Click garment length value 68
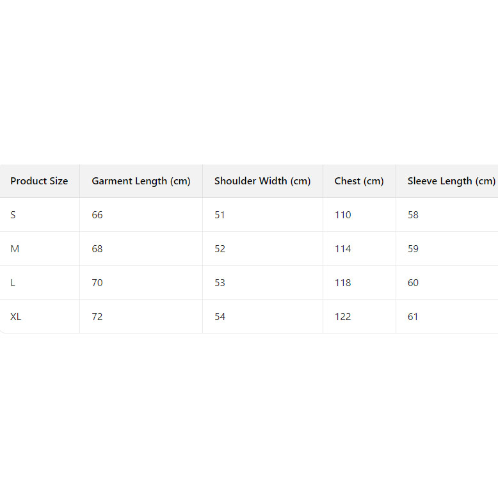Image resolution: width=498 pixels, height=498 pixels. click(x=97, y=249)
